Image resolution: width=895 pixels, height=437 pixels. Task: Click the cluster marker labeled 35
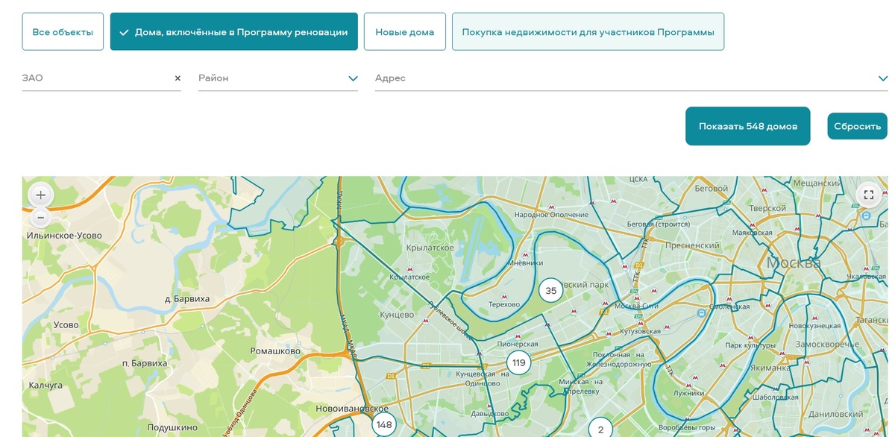[x=550, y=290]
